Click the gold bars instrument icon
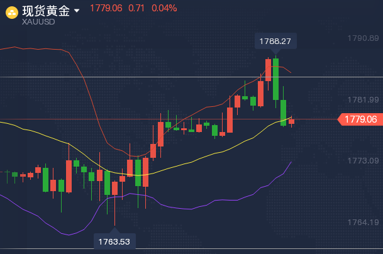The height and width of the screenshot is (254, 383). (12, 13)
